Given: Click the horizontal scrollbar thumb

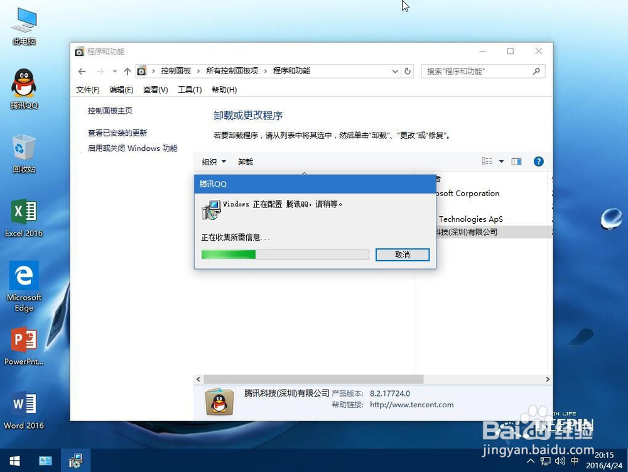Looking at the screenshot, I should pos(313,379).
